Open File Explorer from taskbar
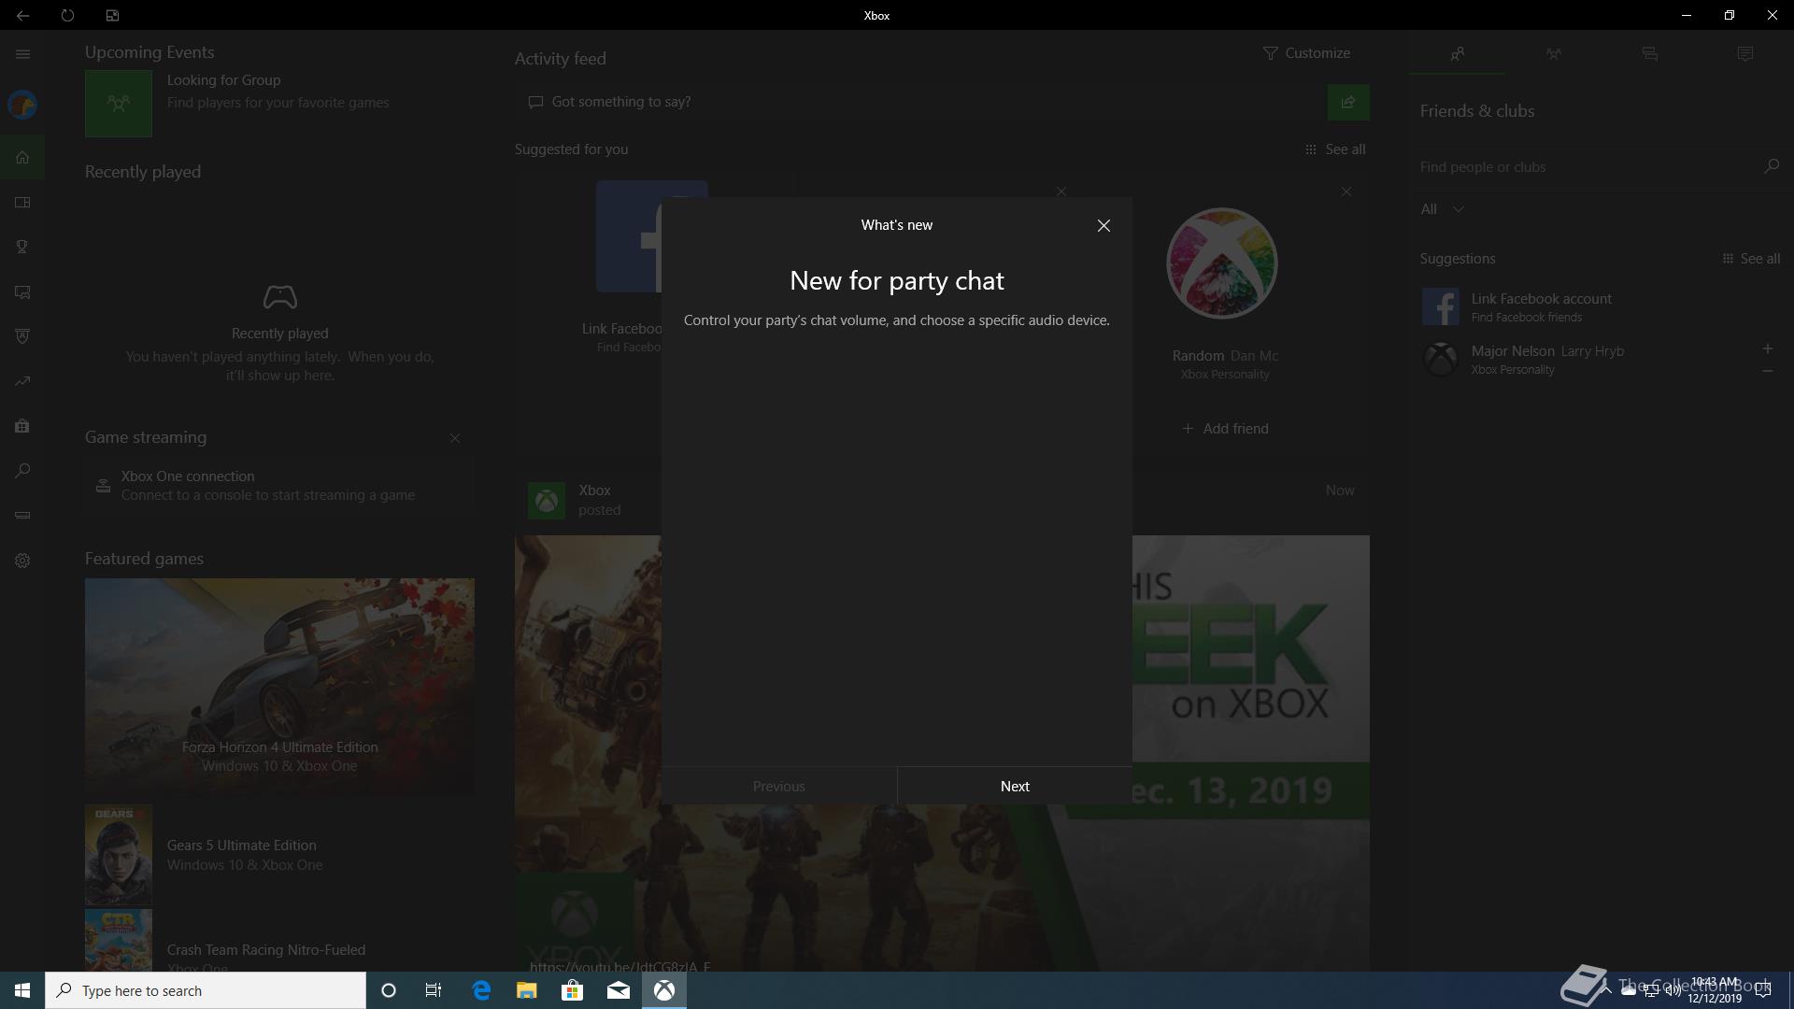Screen dimensions: 1794x1009 click(x=527, y=990)
